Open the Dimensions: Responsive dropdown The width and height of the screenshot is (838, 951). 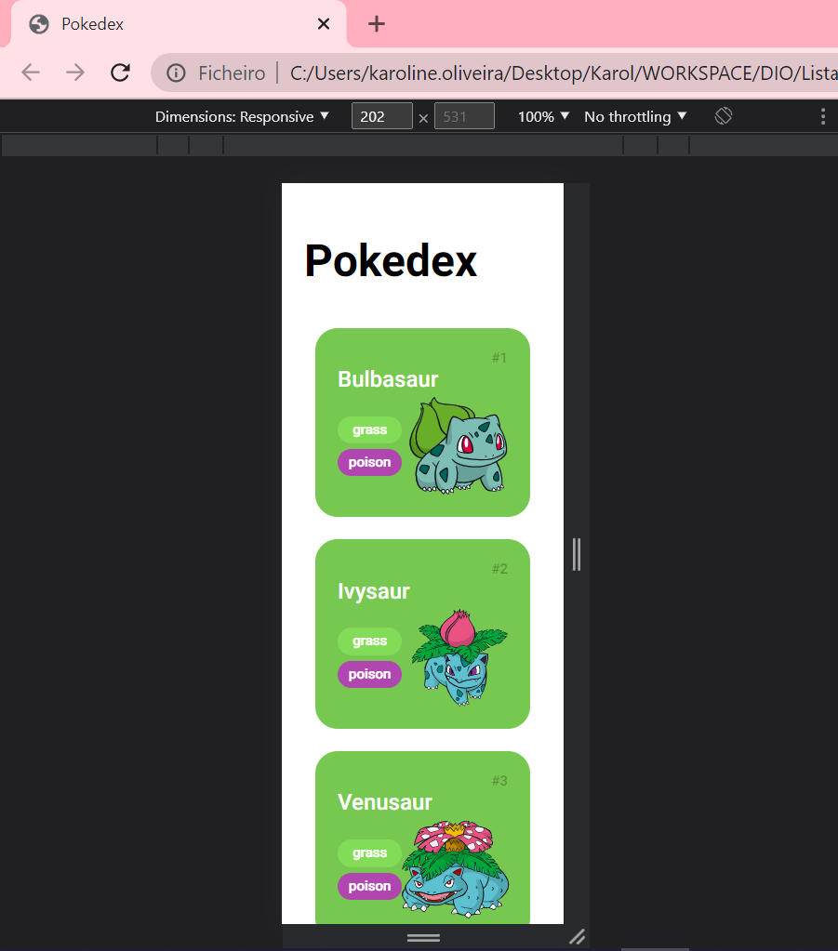[242, 116]
